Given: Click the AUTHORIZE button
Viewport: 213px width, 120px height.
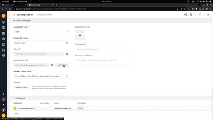Looking at the screenshot, I should (x=62, y=65).
